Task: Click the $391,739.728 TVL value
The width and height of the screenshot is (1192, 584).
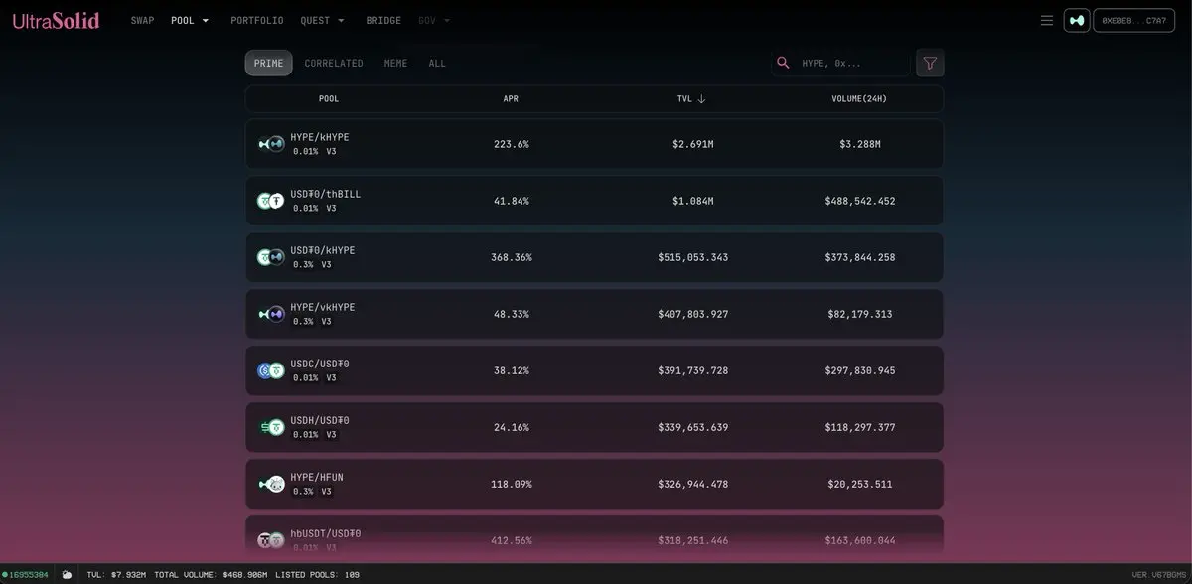Action: [693, 370]
